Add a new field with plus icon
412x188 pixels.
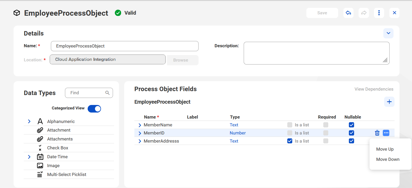(x=389, y=102)
